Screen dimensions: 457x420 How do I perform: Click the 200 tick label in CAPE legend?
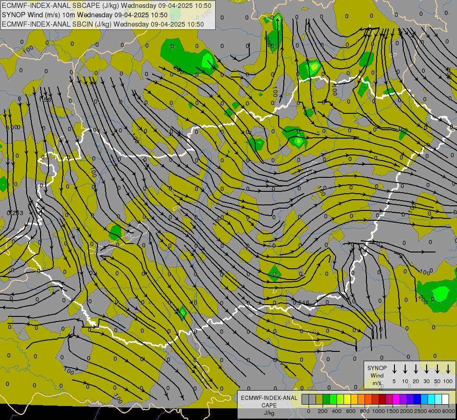[323, 411]
